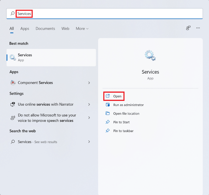Click the Services gear icon in Best match
The height and width of the screenshot is (195, 209).
click(x=13, y=57)
